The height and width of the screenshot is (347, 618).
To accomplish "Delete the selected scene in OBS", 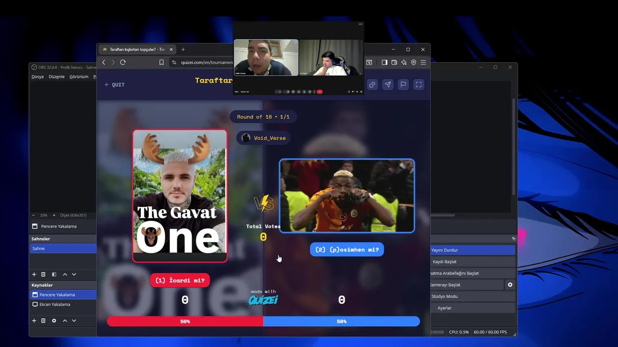I will (x=43, y=274).
